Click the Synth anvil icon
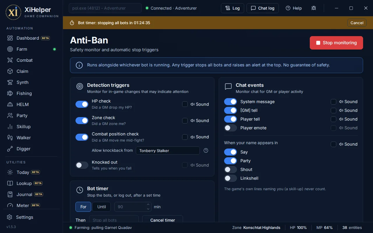This screenshot has width=373, height=233. 10,82
